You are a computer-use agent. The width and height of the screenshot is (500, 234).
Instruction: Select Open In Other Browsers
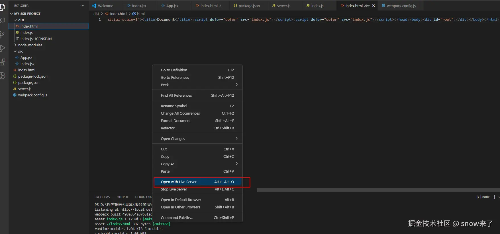pyautogui.click(x=197, y=207)
